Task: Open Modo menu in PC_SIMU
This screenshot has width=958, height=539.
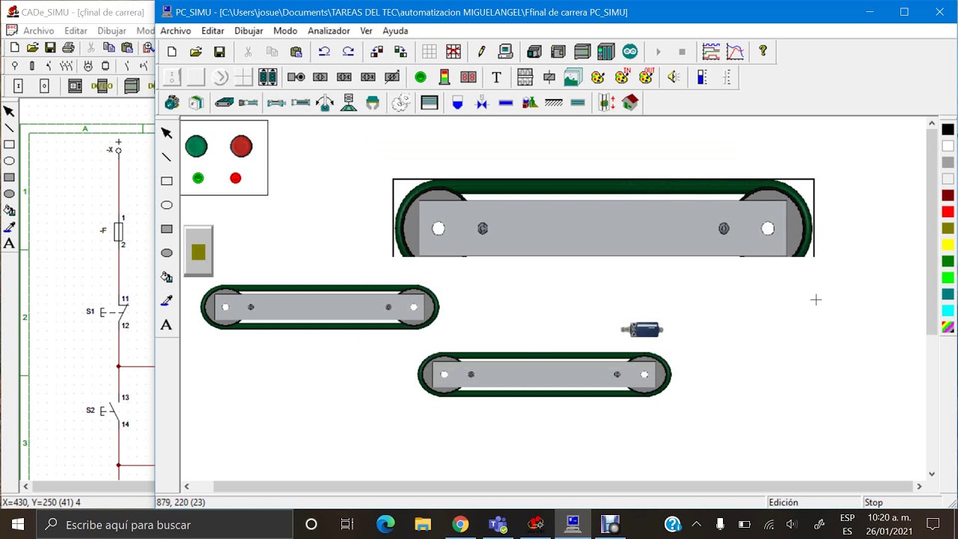Action: (285, 31)
